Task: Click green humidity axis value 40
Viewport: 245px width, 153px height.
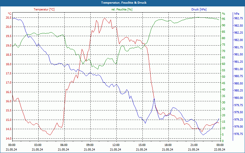Action: (x=224, y=90)
